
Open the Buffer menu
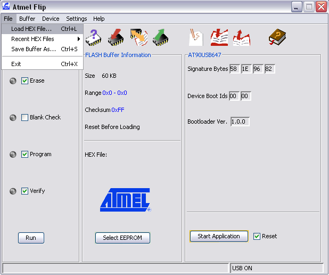point(27,19)
